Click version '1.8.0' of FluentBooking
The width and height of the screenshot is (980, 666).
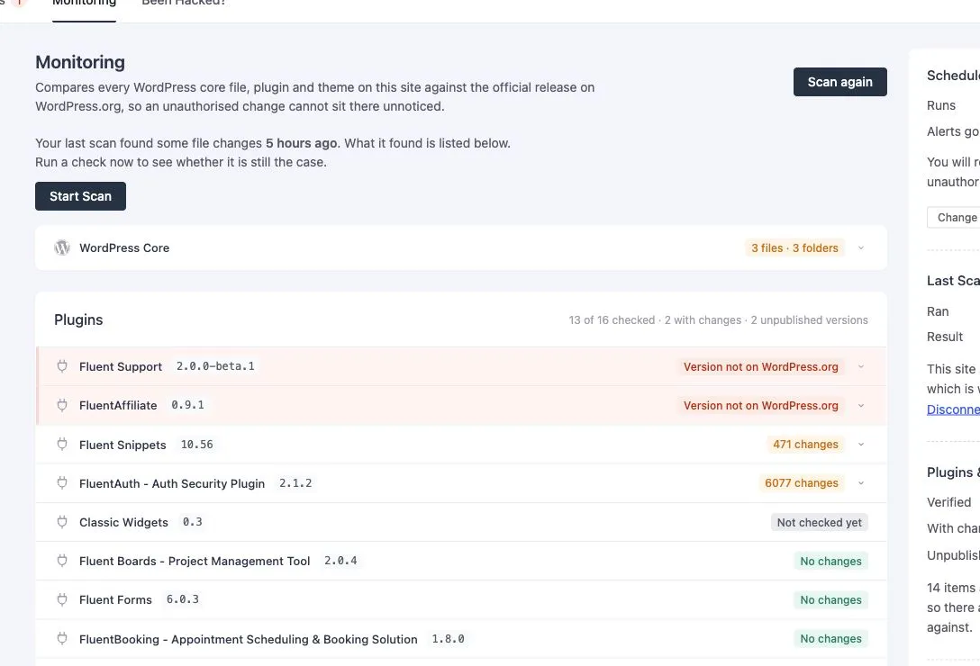click(x=449, y=638)
